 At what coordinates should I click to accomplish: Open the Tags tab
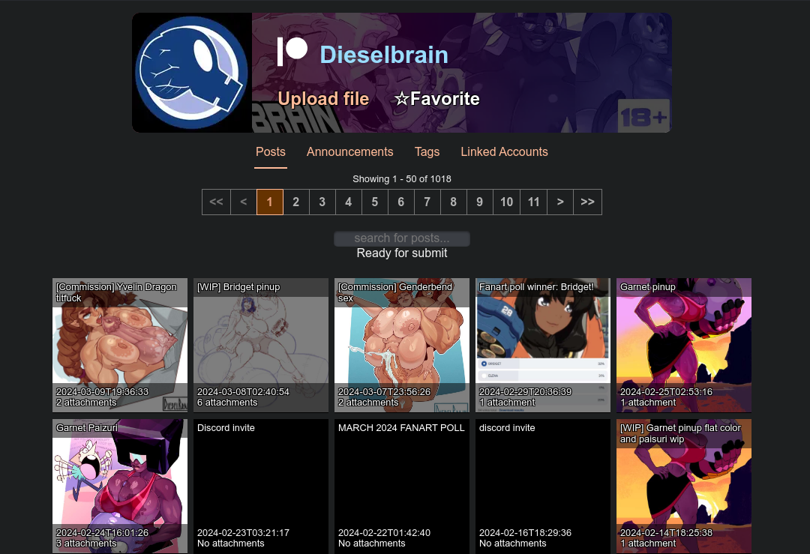(427, 151)
